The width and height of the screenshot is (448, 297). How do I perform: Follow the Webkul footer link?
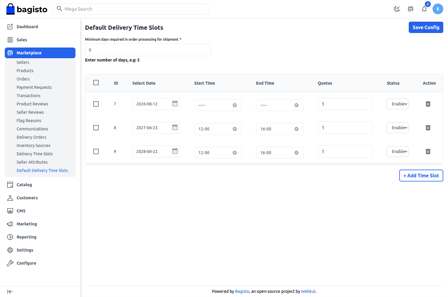point(308,291)
